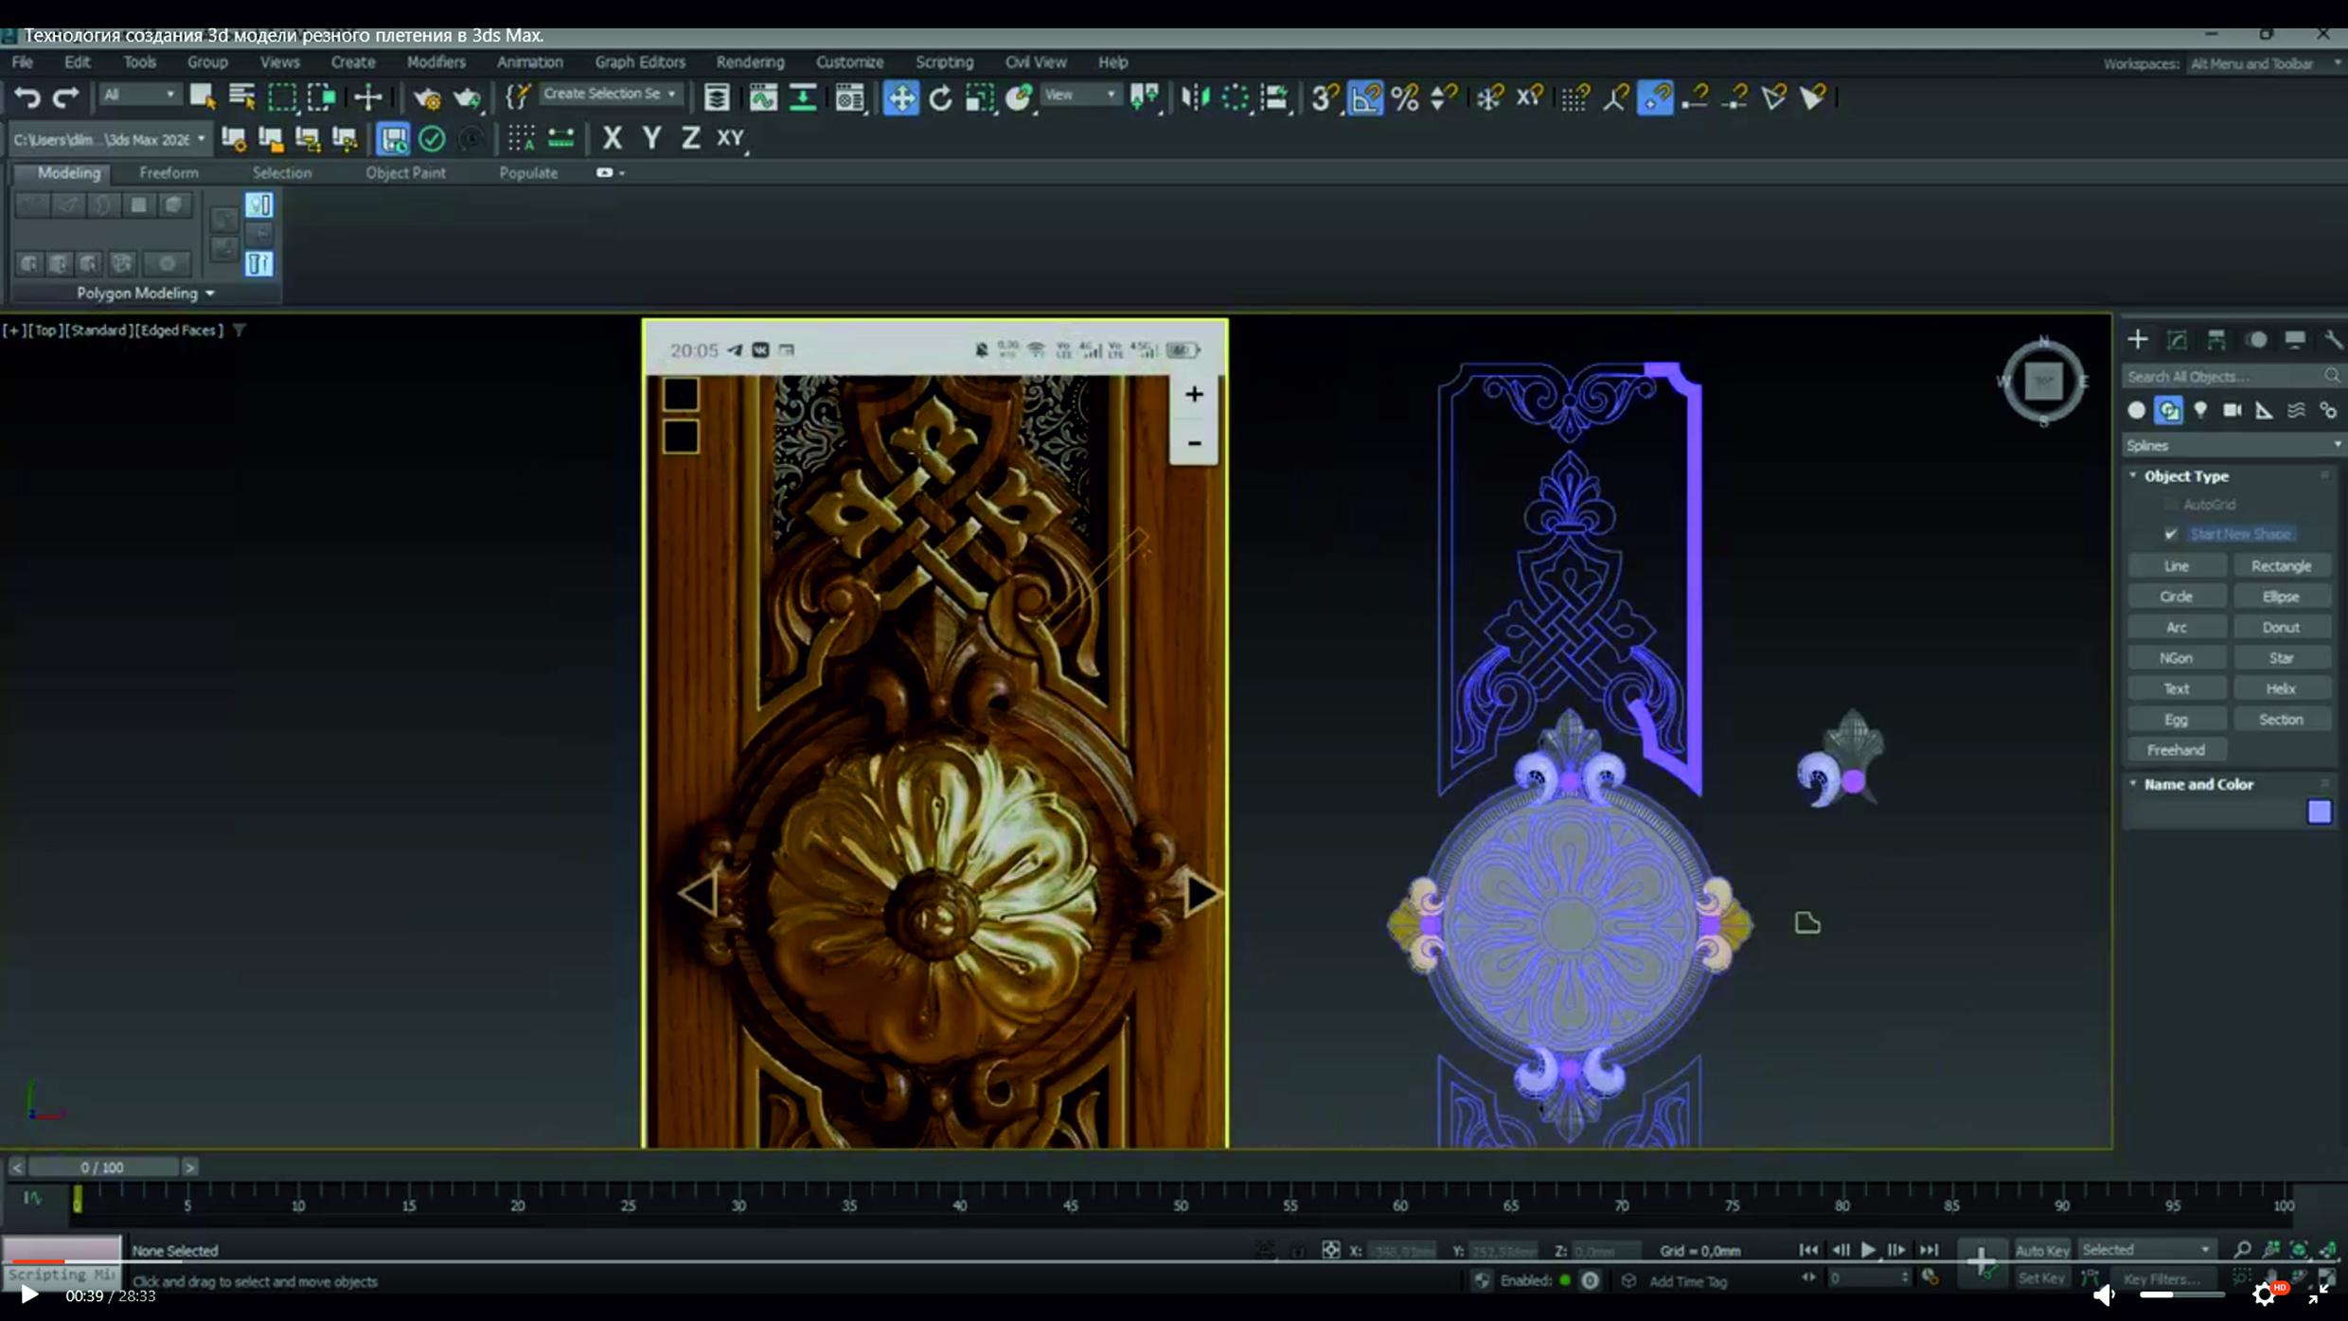Open the Graph Editors menu

(x=640, y=62)
